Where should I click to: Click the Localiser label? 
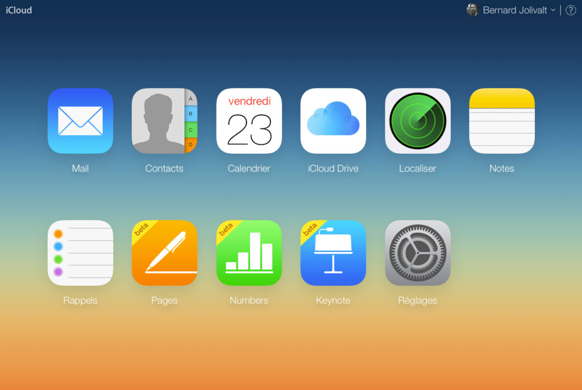[418, 168]
